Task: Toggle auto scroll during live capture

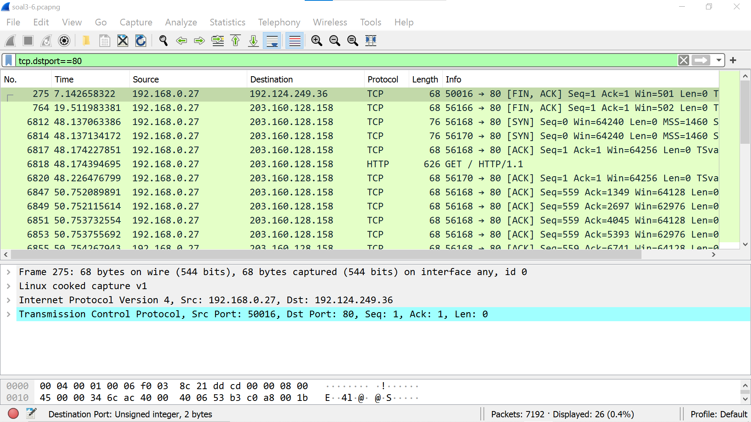Action: point(272,41)
